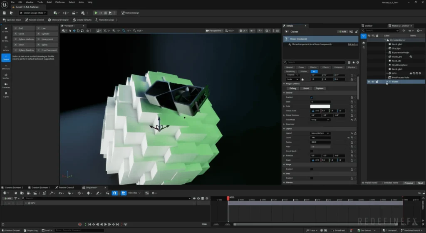Open Motion Design Mode dropdown
Screen dimensions: 426x233
[x=32, y=13]
